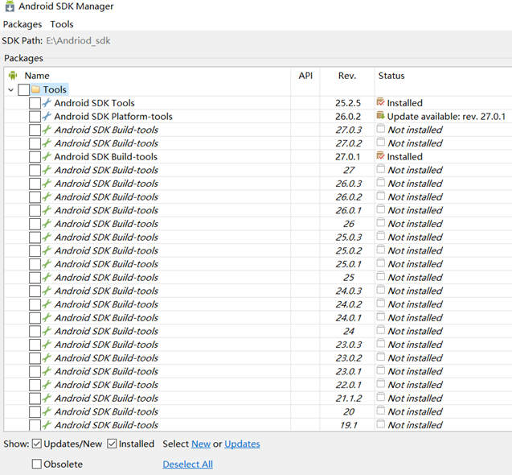Viewport: 512px width, 475px height.
Task: Check the box for Android SDK Platform-tools
Action: (x=35, y=117)
